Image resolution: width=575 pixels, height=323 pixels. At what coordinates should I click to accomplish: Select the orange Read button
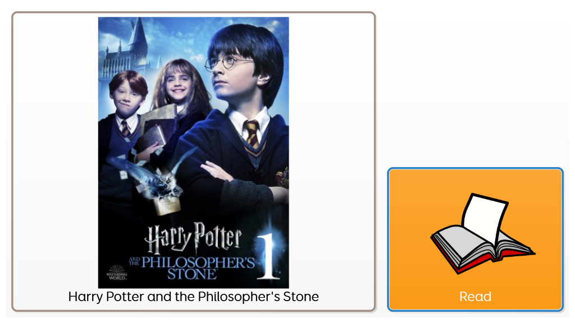tap(475, 239)
